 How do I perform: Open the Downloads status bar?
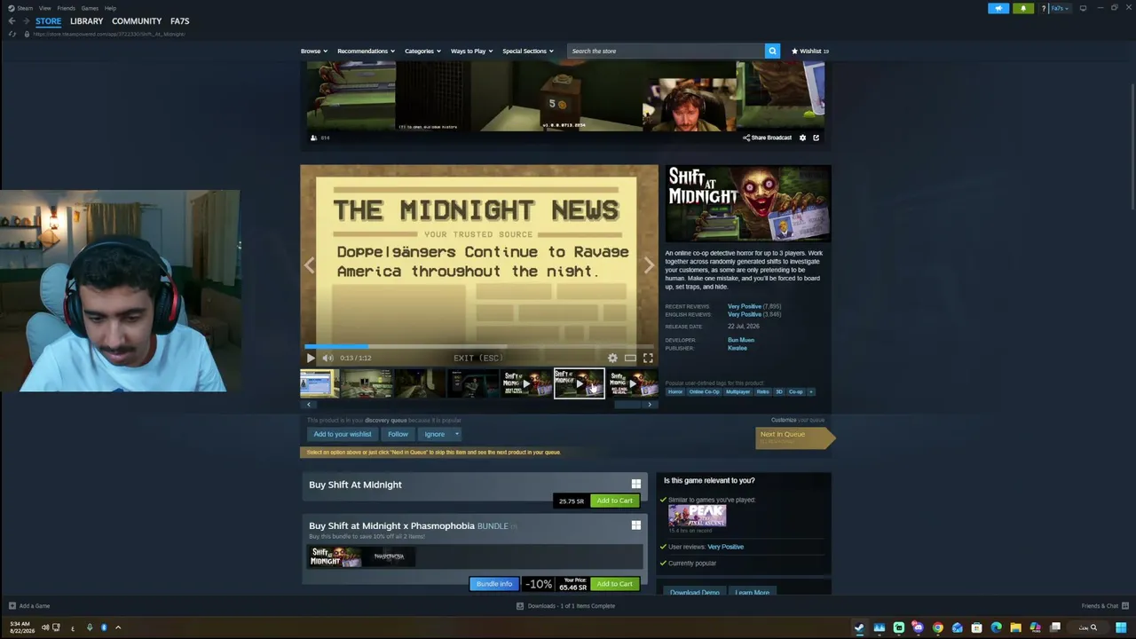pyautogui.click(x=566, y=606)
